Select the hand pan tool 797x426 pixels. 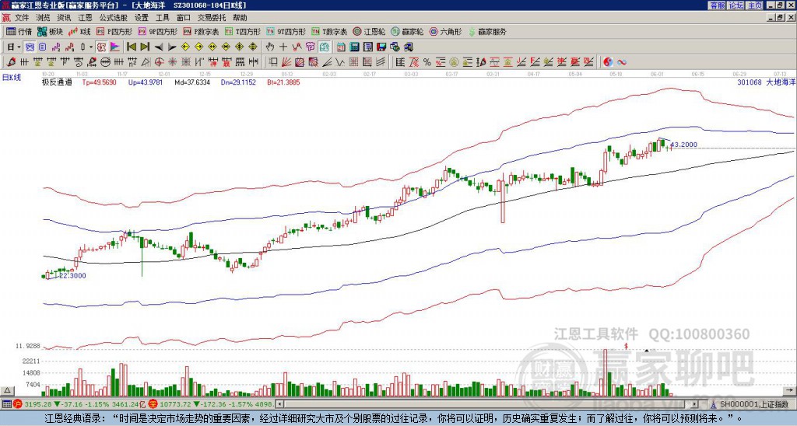pyautogui.click(x=269, y=47)
